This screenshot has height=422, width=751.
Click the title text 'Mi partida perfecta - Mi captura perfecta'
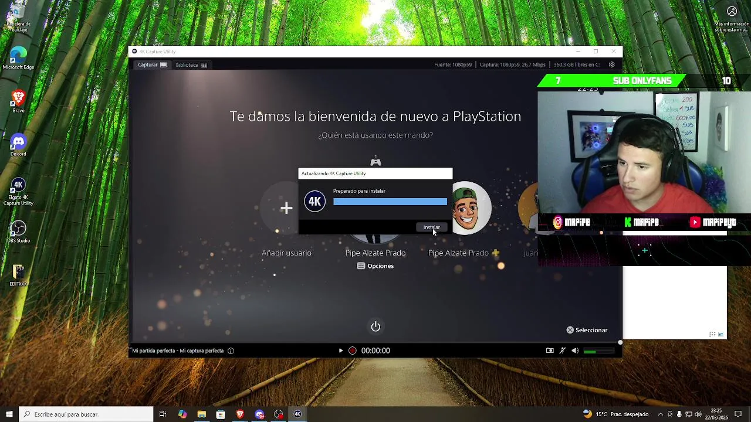click(178, 350)
